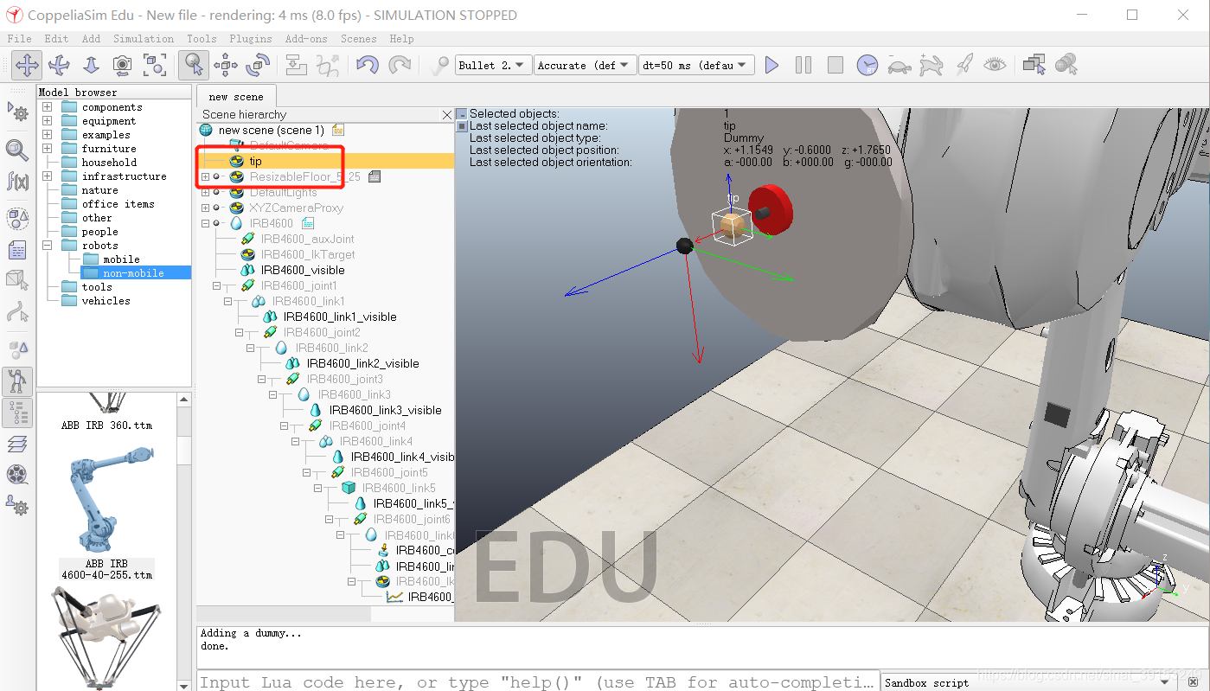Open the Accurate dynamics settings dropdown

(585, 65)
